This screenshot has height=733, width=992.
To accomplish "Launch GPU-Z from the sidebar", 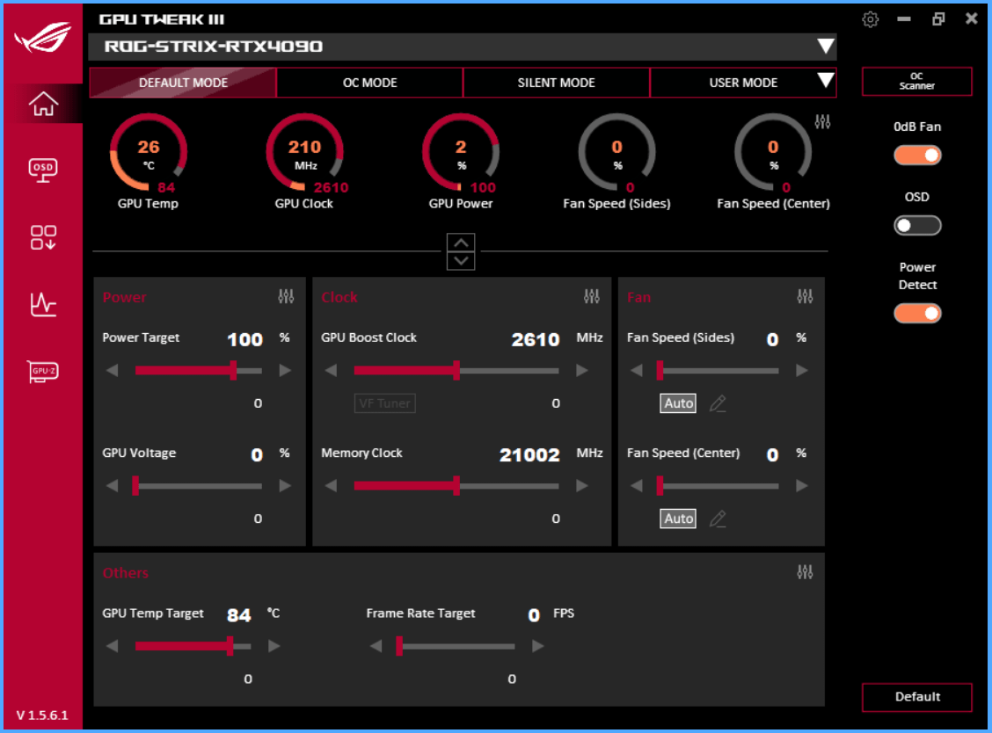I will tap(43, 371).
